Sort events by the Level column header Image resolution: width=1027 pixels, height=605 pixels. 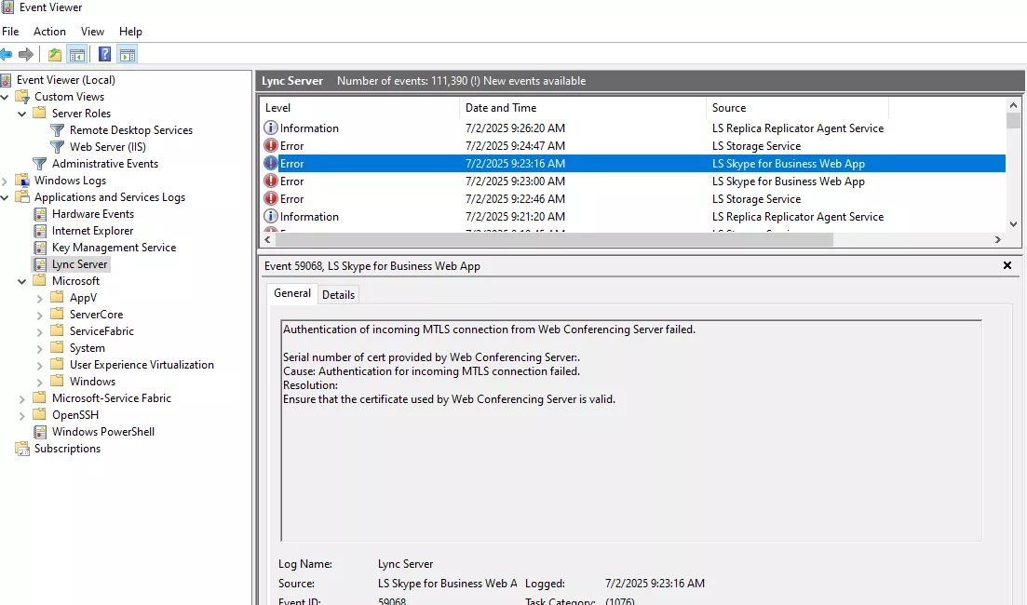pos(359,108)
